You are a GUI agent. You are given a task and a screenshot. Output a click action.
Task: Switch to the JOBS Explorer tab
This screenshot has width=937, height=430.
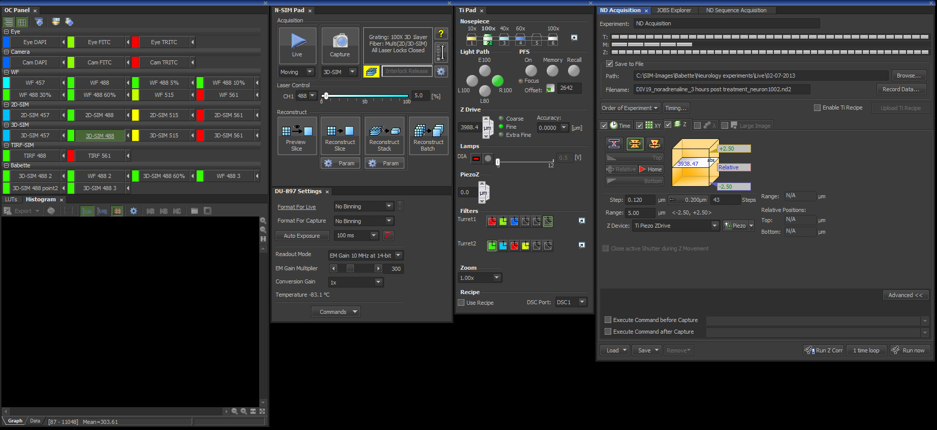pos(673,10)
